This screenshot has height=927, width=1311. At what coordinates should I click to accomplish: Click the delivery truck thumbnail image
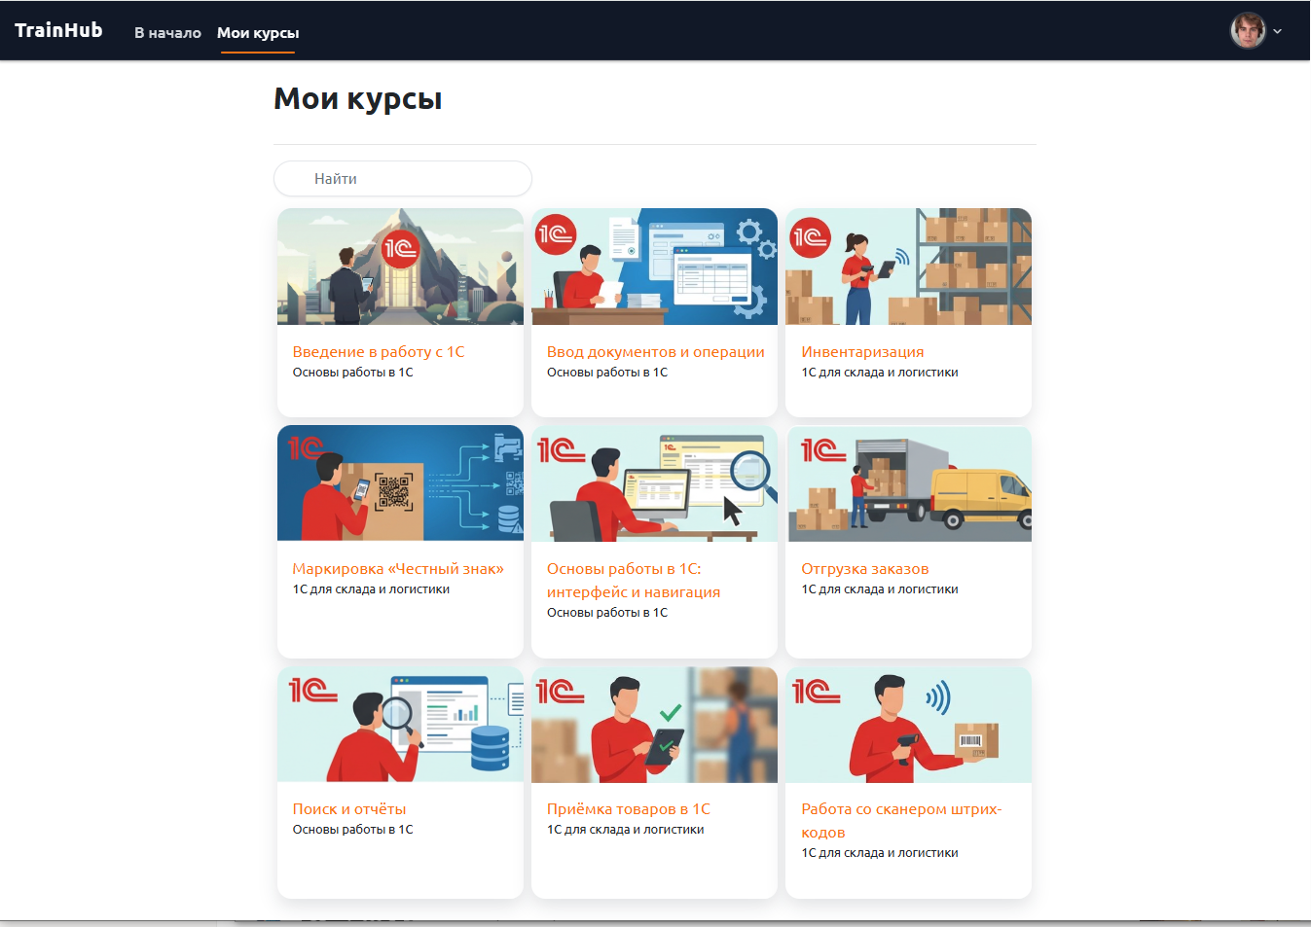(908, 483)
